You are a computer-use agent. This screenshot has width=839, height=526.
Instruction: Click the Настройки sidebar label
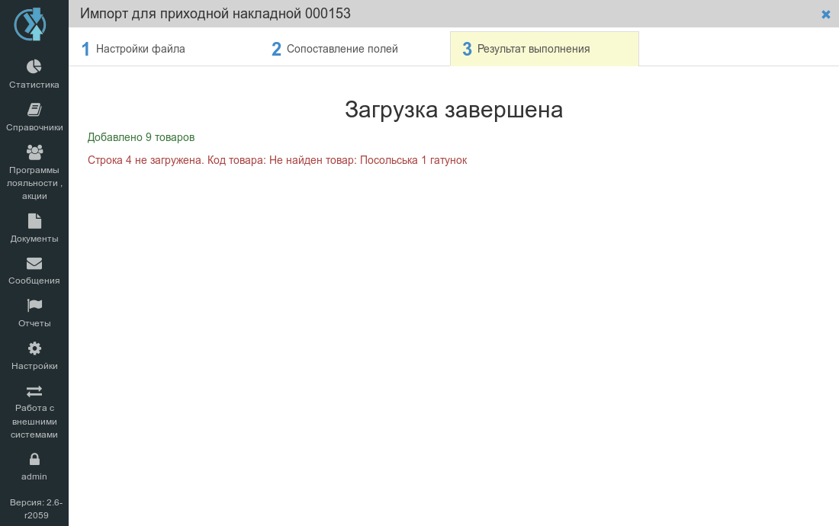[x=34, y=366]
